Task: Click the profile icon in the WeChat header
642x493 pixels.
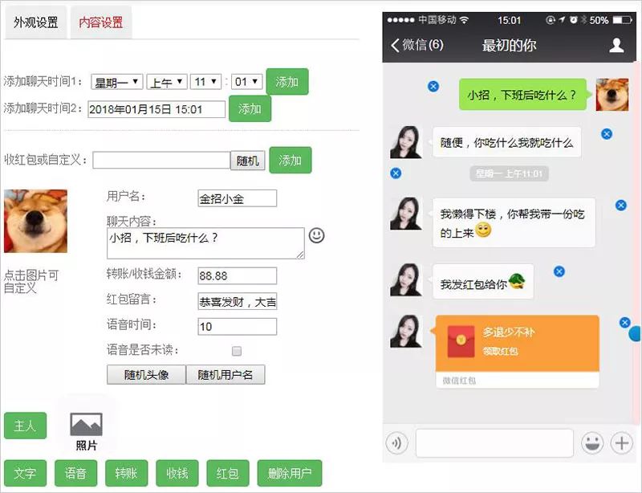Action: [618, 46]
